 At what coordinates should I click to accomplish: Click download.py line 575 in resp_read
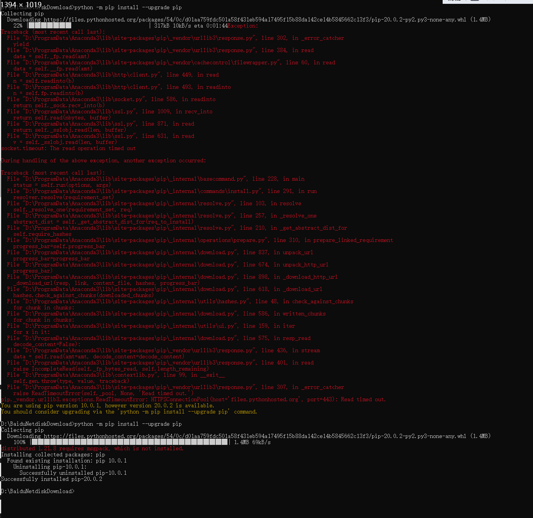pos(159,338)
